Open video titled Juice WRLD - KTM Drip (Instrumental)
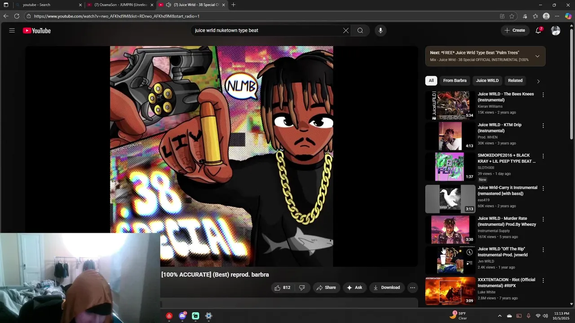Image resolution: width=575 pixels, height=323 pixels. (x=500, y=128)
